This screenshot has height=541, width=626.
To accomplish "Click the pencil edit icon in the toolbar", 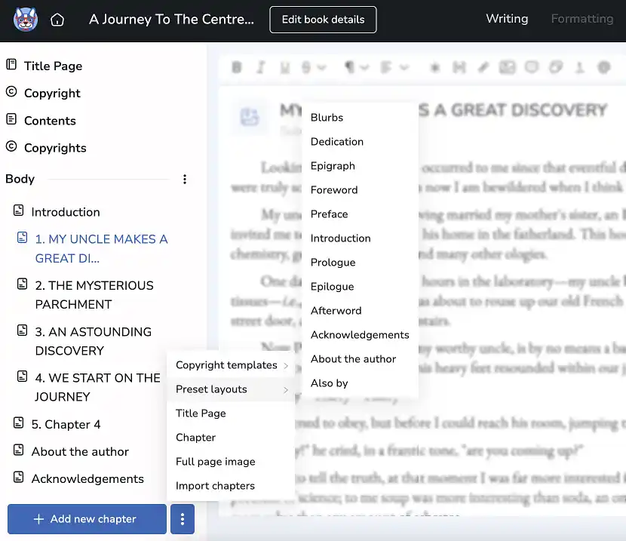I will point(483,66).
